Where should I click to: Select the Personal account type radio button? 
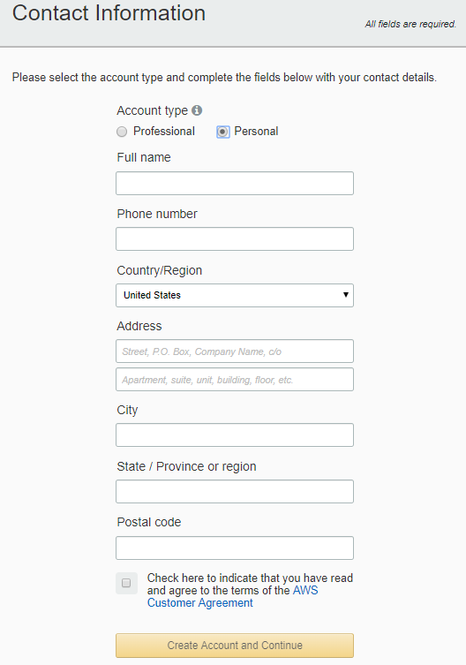(x=223, y=132)
